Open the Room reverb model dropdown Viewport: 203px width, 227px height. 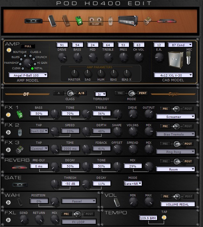[x=175, y=169]
